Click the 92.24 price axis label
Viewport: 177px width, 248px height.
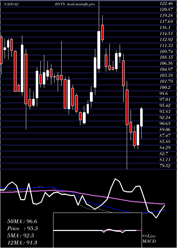coord(165,118)
